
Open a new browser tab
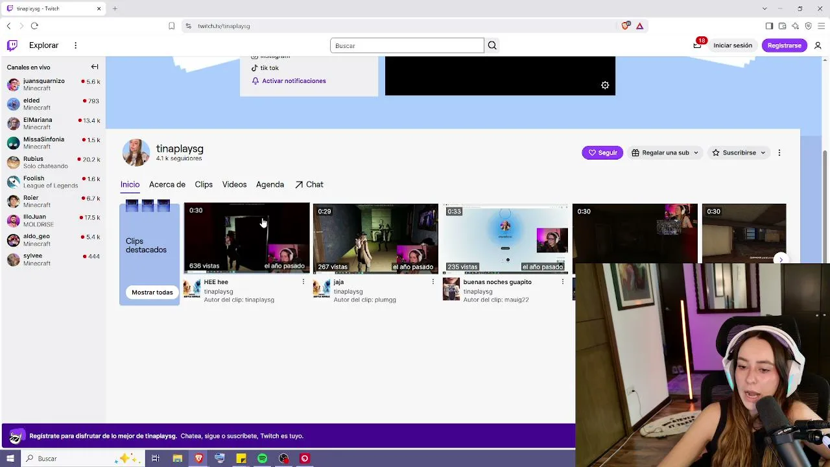(115, 8)
